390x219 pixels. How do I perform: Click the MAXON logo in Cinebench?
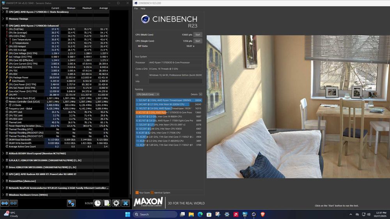[149, 202]
